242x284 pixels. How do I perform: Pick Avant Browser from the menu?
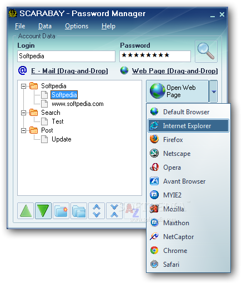(x=188, y=181)
